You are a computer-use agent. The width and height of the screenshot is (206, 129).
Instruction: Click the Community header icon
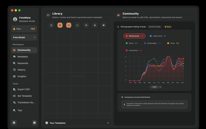(x=118, y=15)
